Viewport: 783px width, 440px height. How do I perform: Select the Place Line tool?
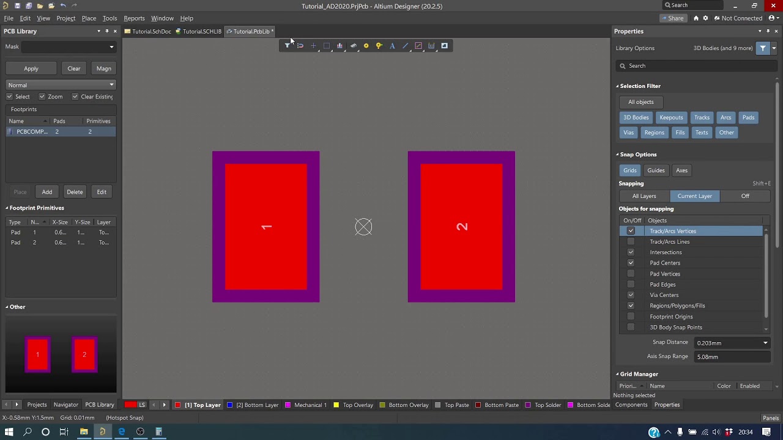click(x=405, y=46)
